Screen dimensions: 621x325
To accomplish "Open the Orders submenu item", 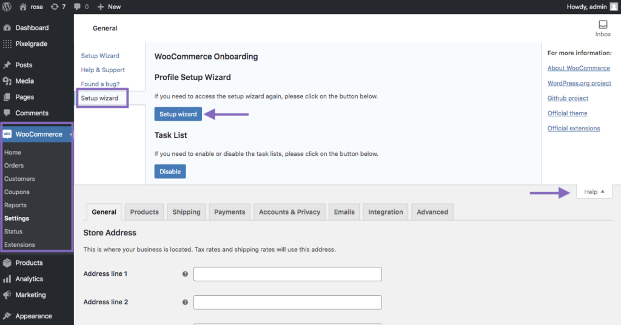I will click(14, 166).
